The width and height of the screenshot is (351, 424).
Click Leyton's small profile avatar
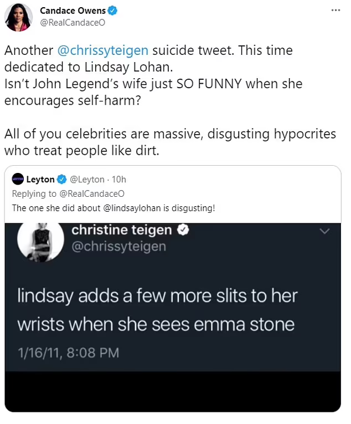tap(17, 180)
